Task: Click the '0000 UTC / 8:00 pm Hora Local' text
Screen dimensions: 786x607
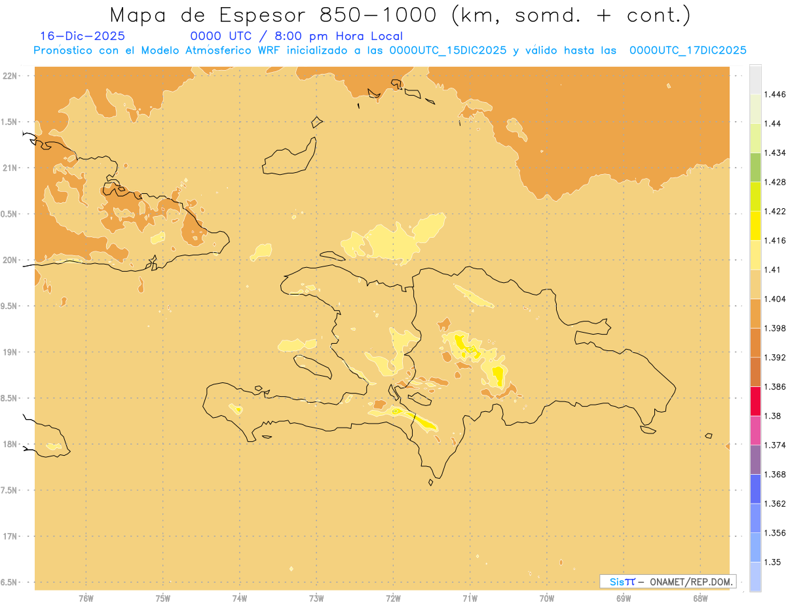Action: [296, 37]
